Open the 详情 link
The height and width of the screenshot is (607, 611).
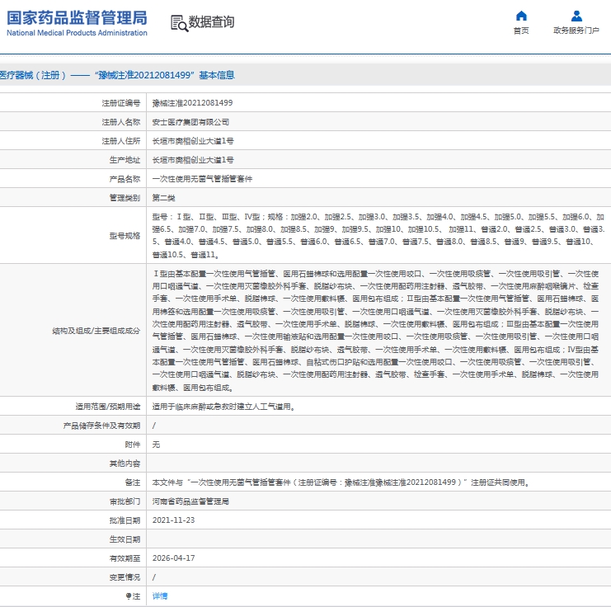pyautogui.click(x=160, y=595)
